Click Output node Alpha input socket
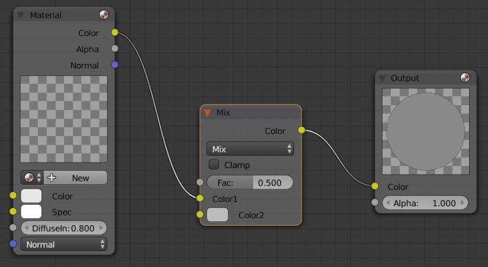The width and height of the screenshot is (488, 267). tap(375, 202)
